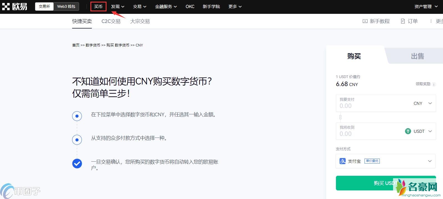Image resolution: width=443 pixels, height=199 pixels.
Task: Click the OKX 欧易 logo
Action: pos(15,6)
